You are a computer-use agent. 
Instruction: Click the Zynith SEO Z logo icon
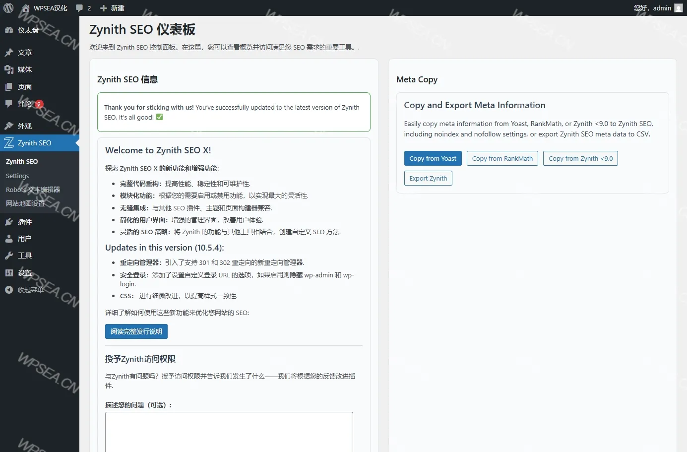9,143
